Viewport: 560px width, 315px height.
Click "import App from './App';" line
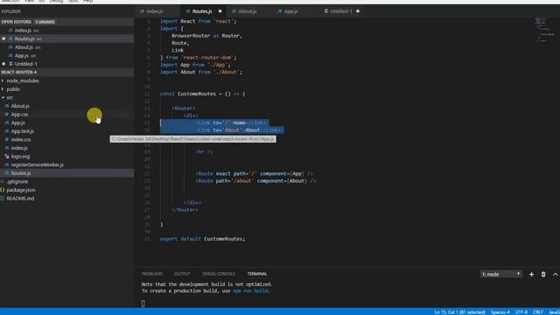pyautogui.click(x=195, y=65)
